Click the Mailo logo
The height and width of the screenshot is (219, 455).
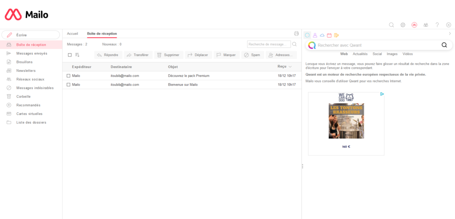point(26,14)
